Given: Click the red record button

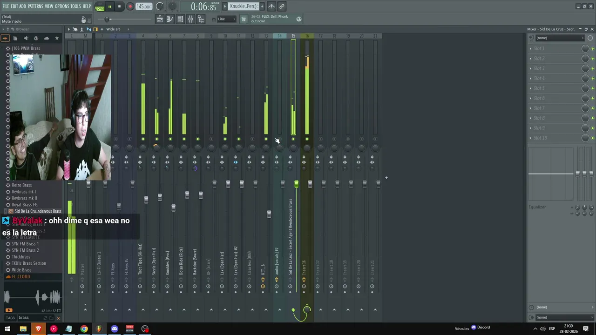Looking at the screenshot, I should (x=130, y=7).
